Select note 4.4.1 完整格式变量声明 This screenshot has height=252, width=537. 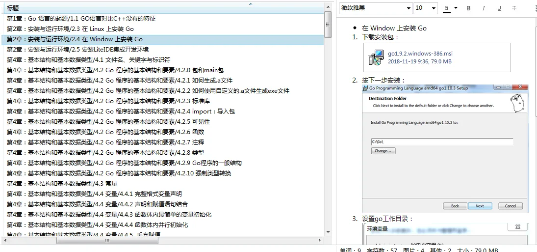click(163, 194)
